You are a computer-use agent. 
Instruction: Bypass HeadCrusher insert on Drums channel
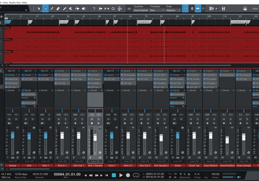tap(6, 79)
